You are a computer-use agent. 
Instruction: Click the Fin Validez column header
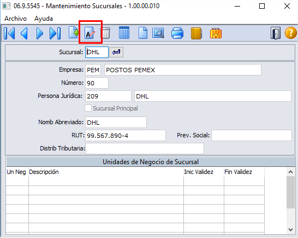point(244,172)
